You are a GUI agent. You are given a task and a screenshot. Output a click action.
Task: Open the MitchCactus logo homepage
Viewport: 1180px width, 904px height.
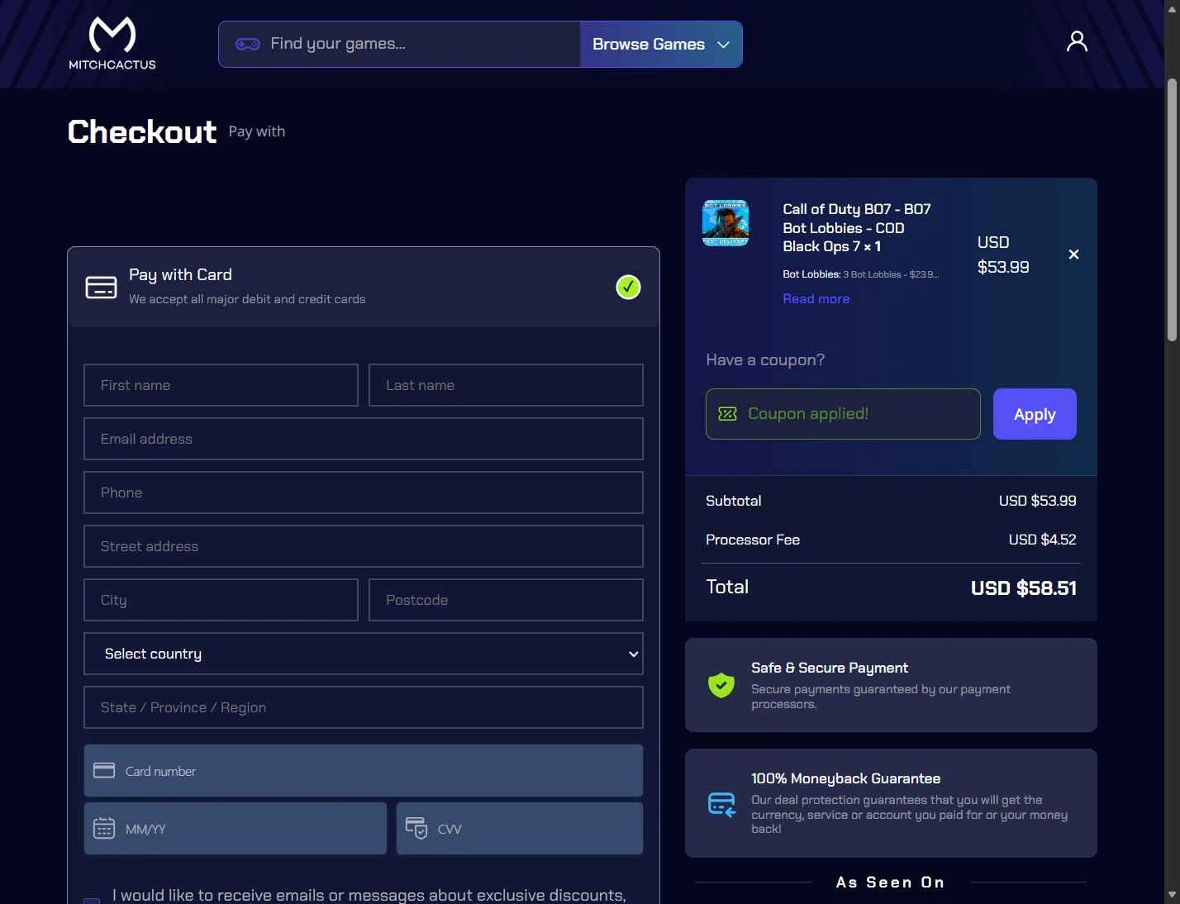point(112,44)
